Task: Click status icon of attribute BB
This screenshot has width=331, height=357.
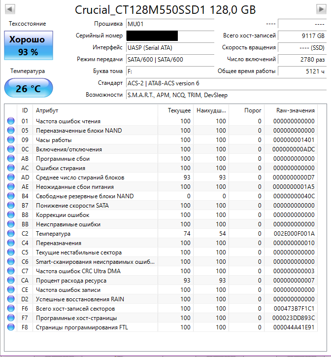Action: pyautogui.click(x=11, y=224)
